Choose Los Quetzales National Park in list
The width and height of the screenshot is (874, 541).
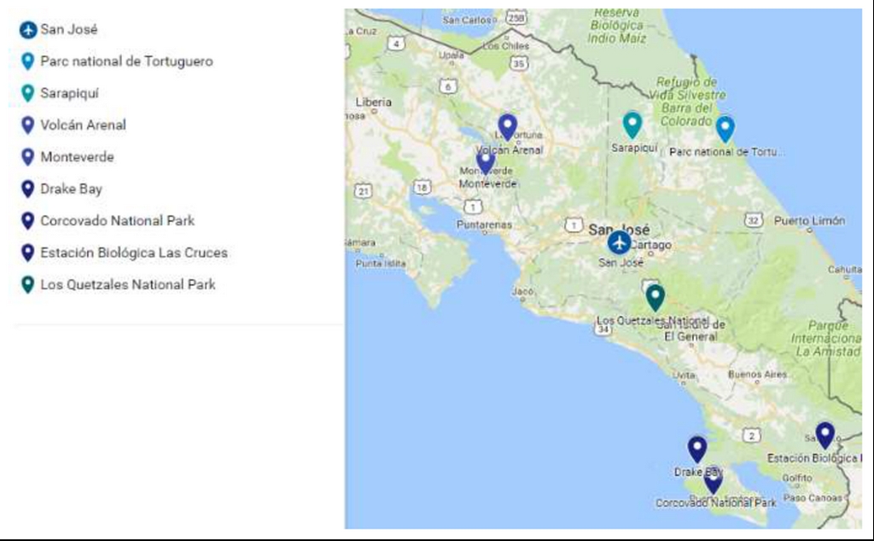pos(128,285)
